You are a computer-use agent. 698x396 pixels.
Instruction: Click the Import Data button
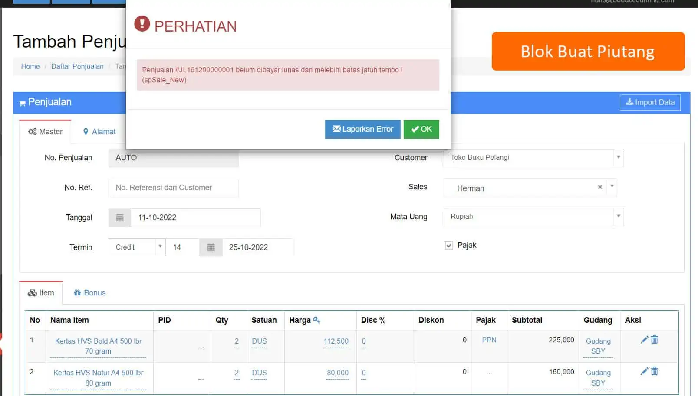pos(650,102)
